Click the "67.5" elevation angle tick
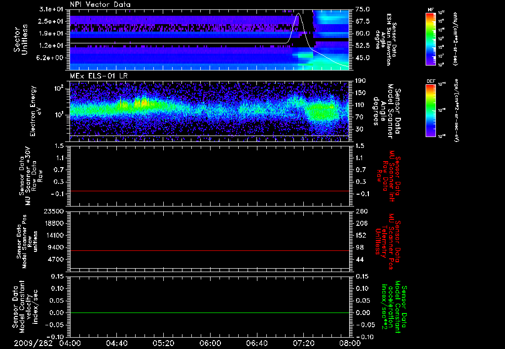Screen dimensions: 505x349 tap(362, 21)
